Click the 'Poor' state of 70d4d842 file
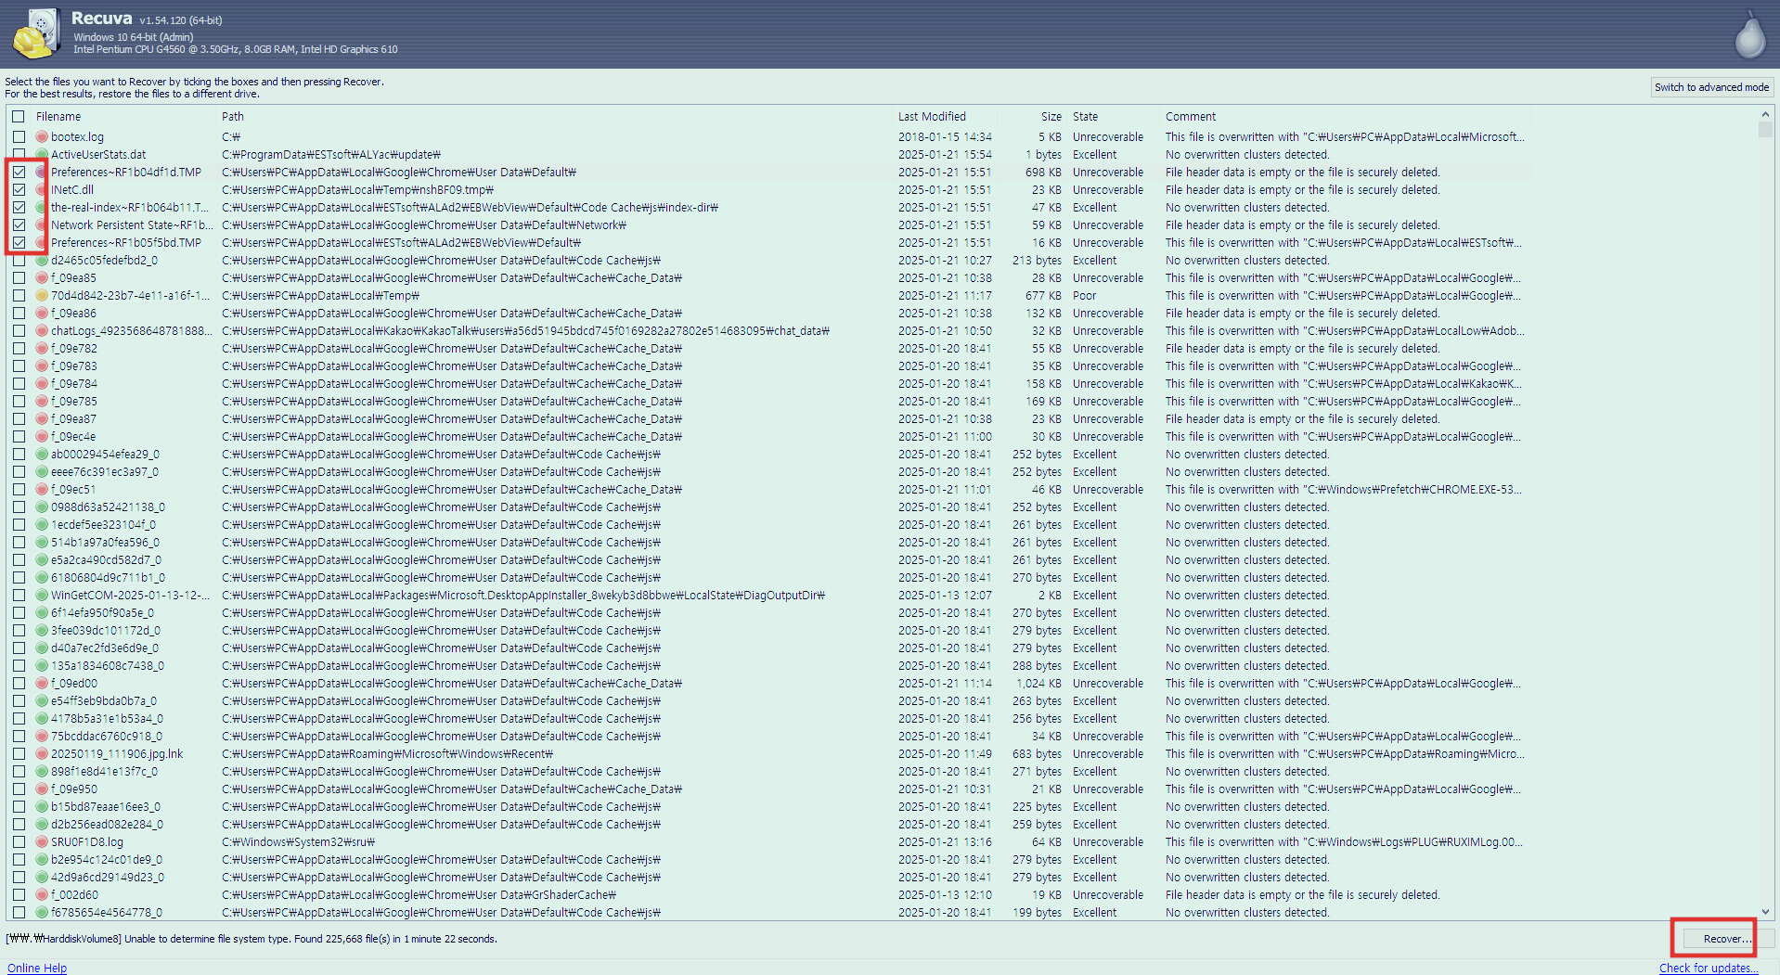 tap(1085, 296)
